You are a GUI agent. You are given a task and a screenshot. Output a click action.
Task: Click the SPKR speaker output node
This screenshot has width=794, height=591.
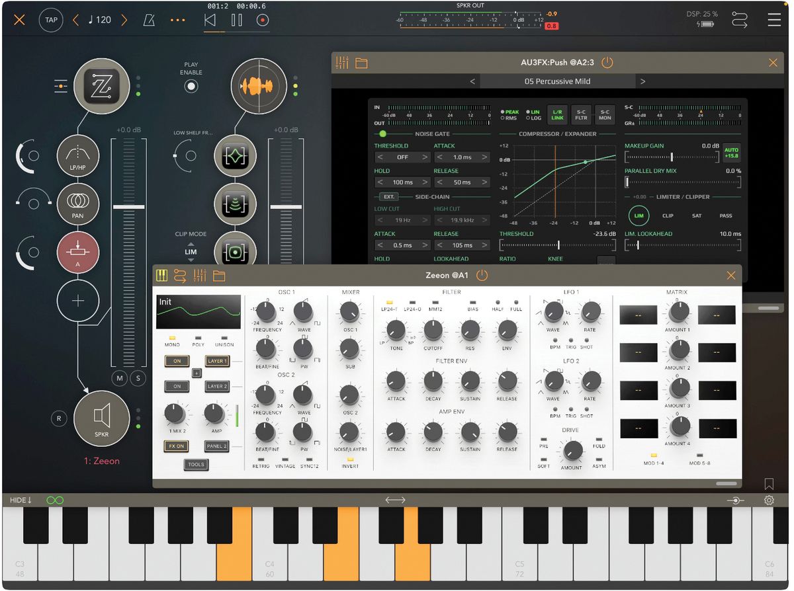pos(101,418)
